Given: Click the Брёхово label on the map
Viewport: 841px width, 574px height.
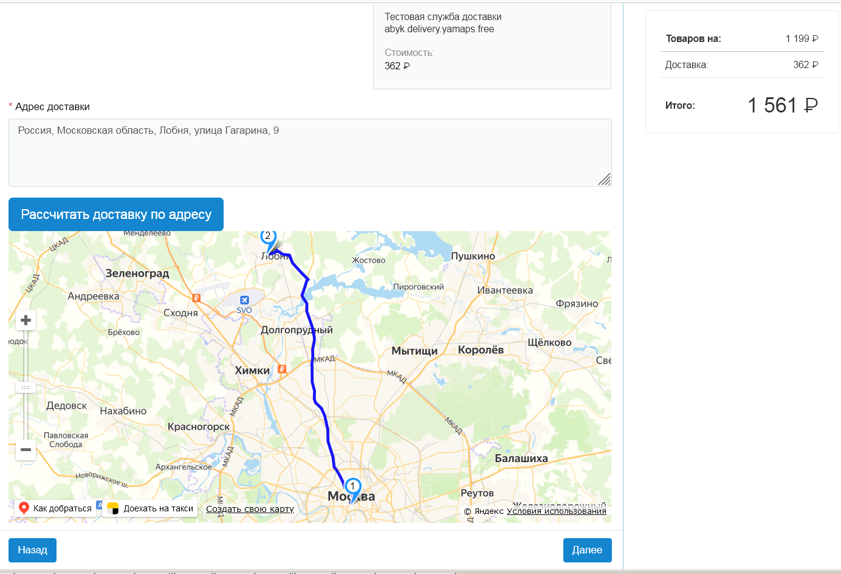Looking at the screenshot, I should 124,332.
